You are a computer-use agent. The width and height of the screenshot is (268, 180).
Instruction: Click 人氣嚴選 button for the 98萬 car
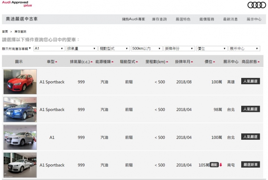click(251, 109)
